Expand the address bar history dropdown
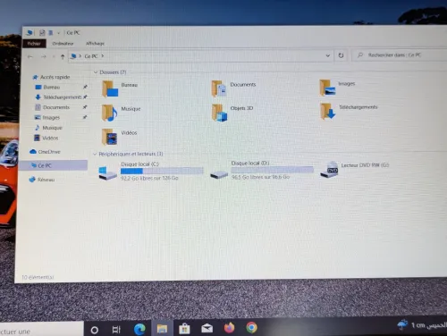Viewport: 447px width, 336px height. point(328,55)
